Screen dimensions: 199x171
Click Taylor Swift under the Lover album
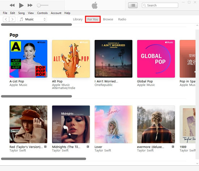pyautogui.click(x=103, y=150)
